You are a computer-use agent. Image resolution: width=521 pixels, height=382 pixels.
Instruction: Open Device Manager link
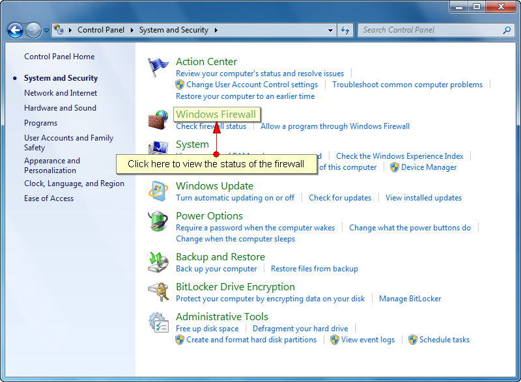(x=429, y=167)
